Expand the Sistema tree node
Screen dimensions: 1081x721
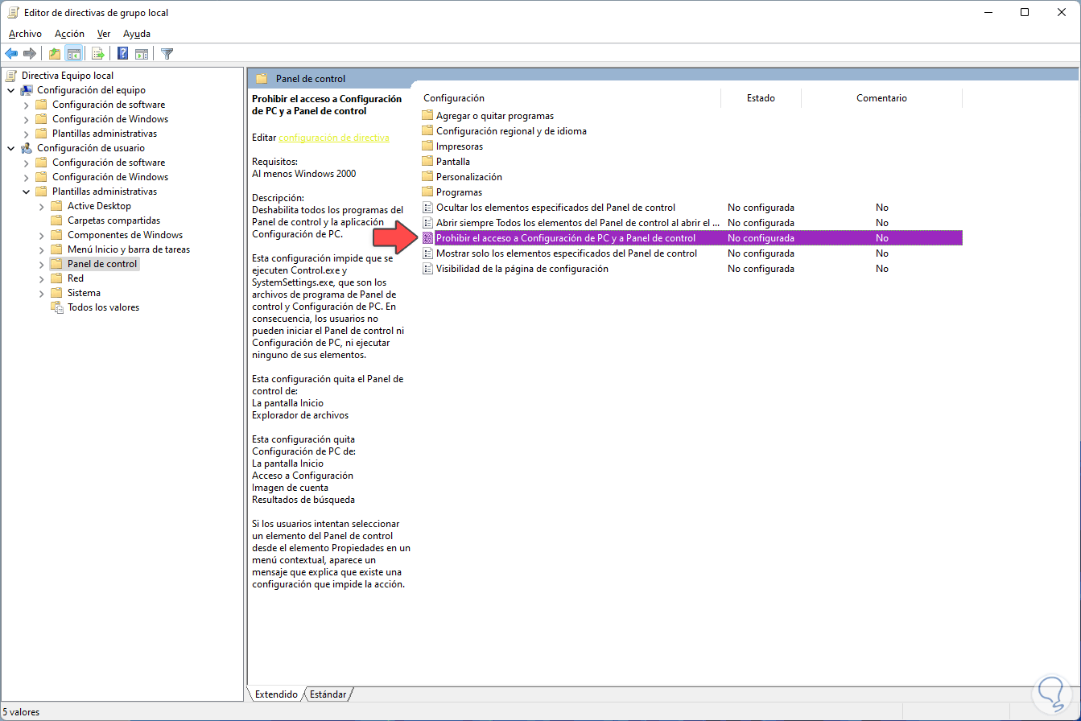[x=42, y=293]
